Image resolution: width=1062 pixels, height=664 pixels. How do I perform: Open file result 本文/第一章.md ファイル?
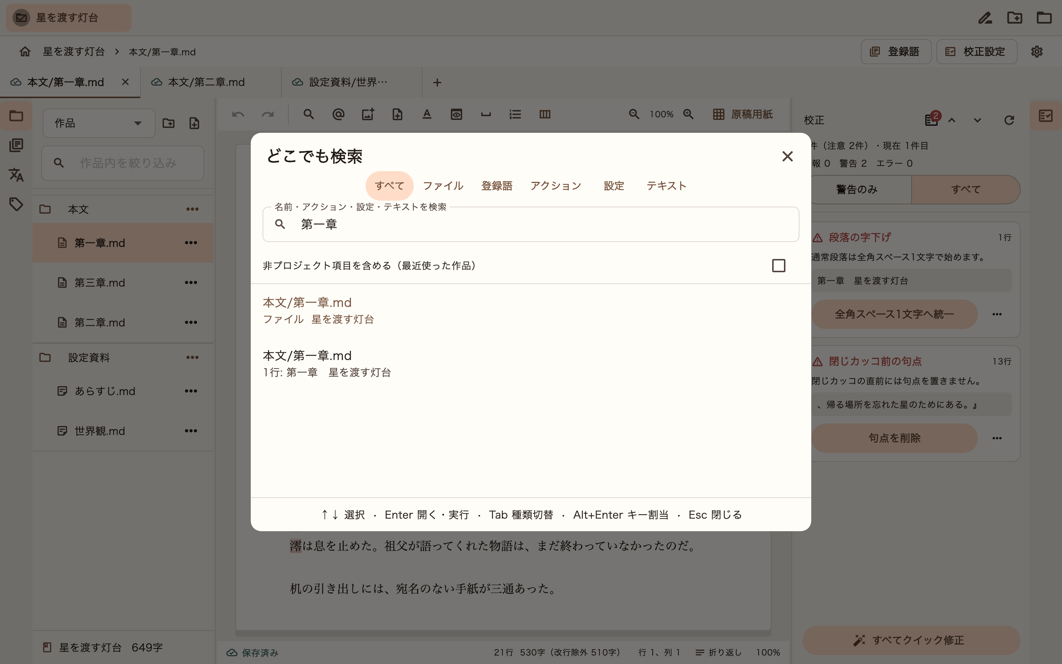point(531,311)
